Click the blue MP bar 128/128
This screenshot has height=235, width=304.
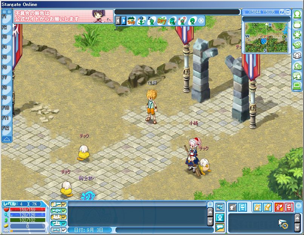pos(28,215)
